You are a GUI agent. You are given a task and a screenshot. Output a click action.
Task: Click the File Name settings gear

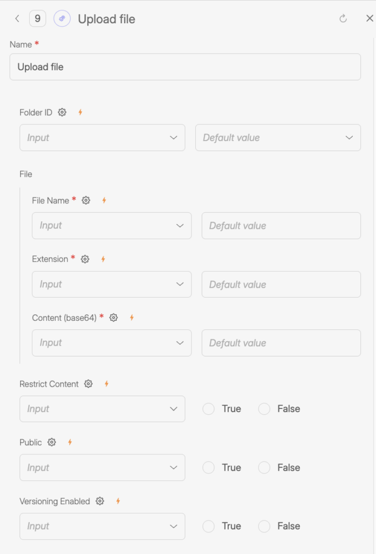85,200
